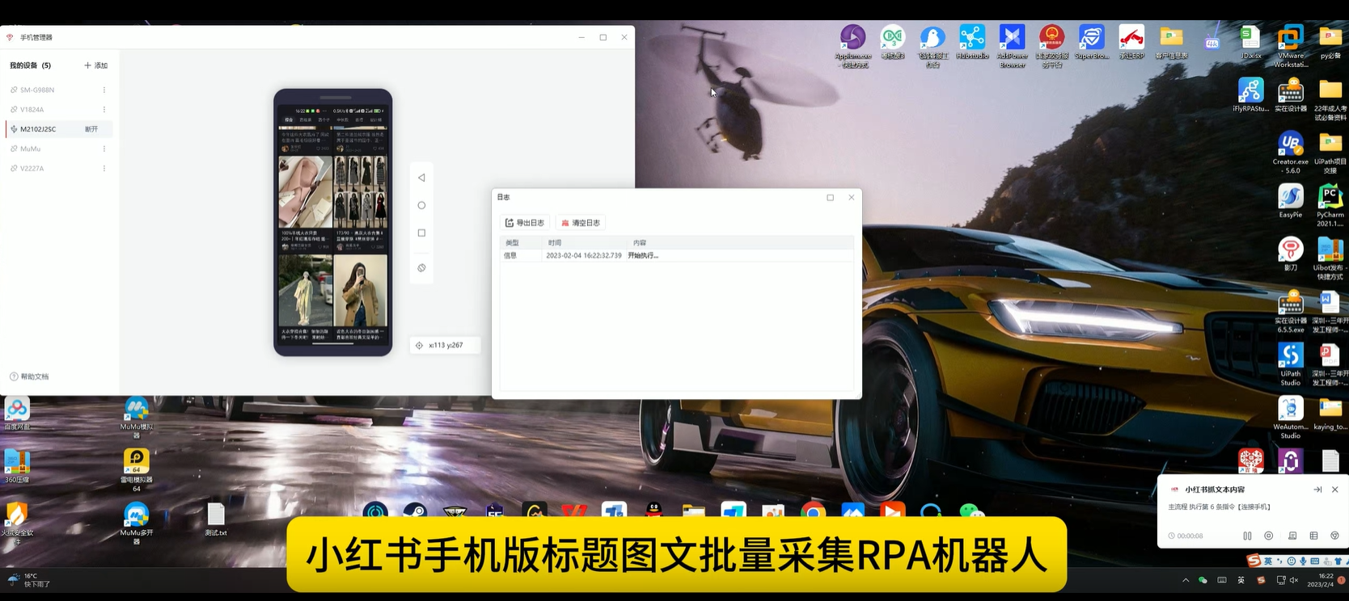Open PyCharm from the desktop
Image resolution: width=1349 pixels, height=601 pixels.
click(1330, 202)
